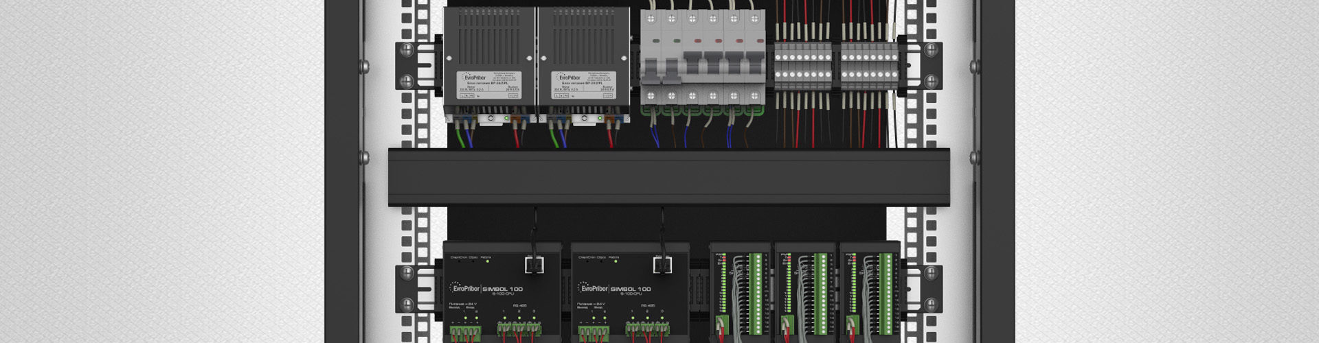This screenshot has width=1319, height=343.
Task: Click the green LED on left power supply
Action: (506, 118)
